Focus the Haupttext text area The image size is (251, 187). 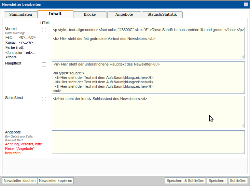pyautogui.click(x=148, y=77)
